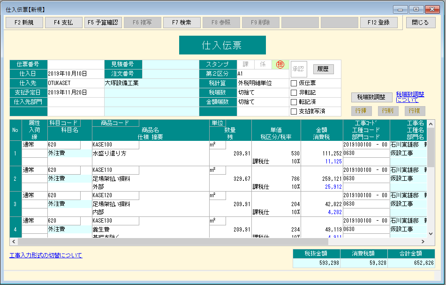Click the 閉じる button
446x285 pixels.
[x=420, y=23]
